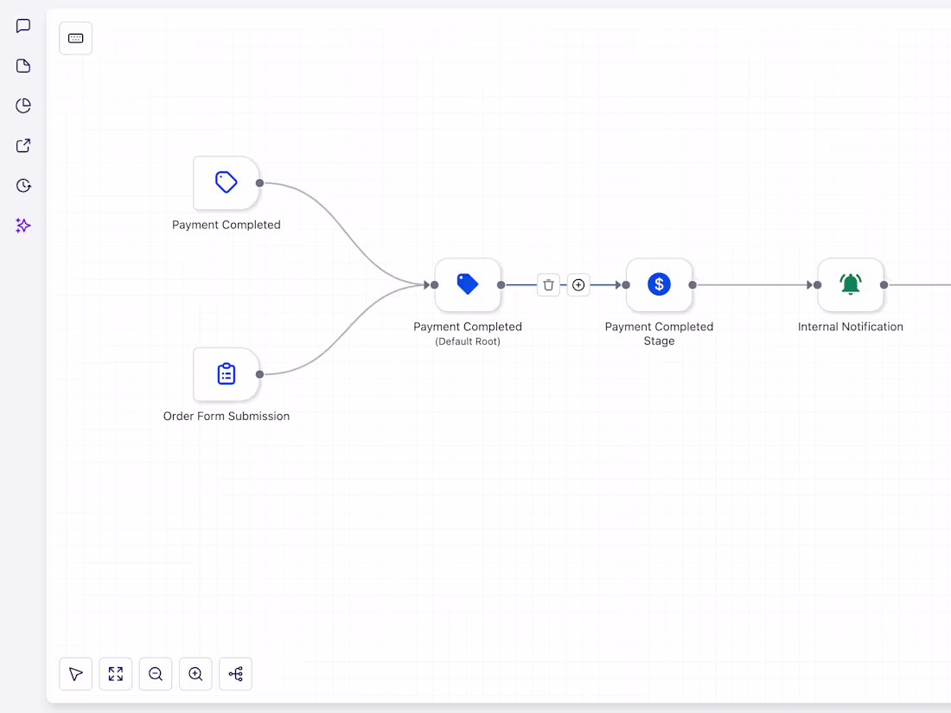
Task: Zoom in using the magnifier plus icon
Action: 195,673
